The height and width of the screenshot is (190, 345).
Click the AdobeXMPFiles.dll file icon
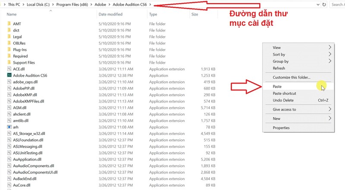tap(9, 101)
